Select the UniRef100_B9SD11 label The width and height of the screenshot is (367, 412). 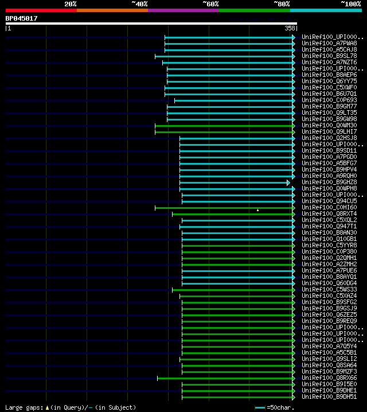pos(329,150)
